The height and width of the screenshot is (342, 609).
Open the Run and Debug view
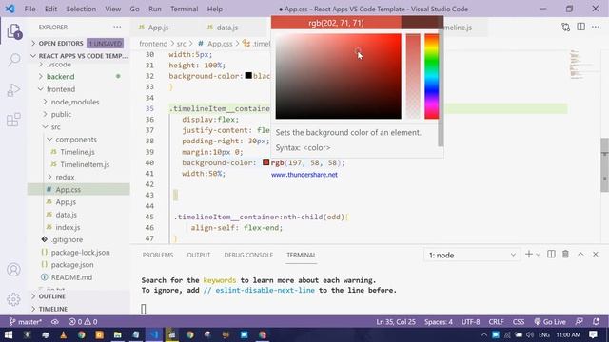[x=13, y=90]
